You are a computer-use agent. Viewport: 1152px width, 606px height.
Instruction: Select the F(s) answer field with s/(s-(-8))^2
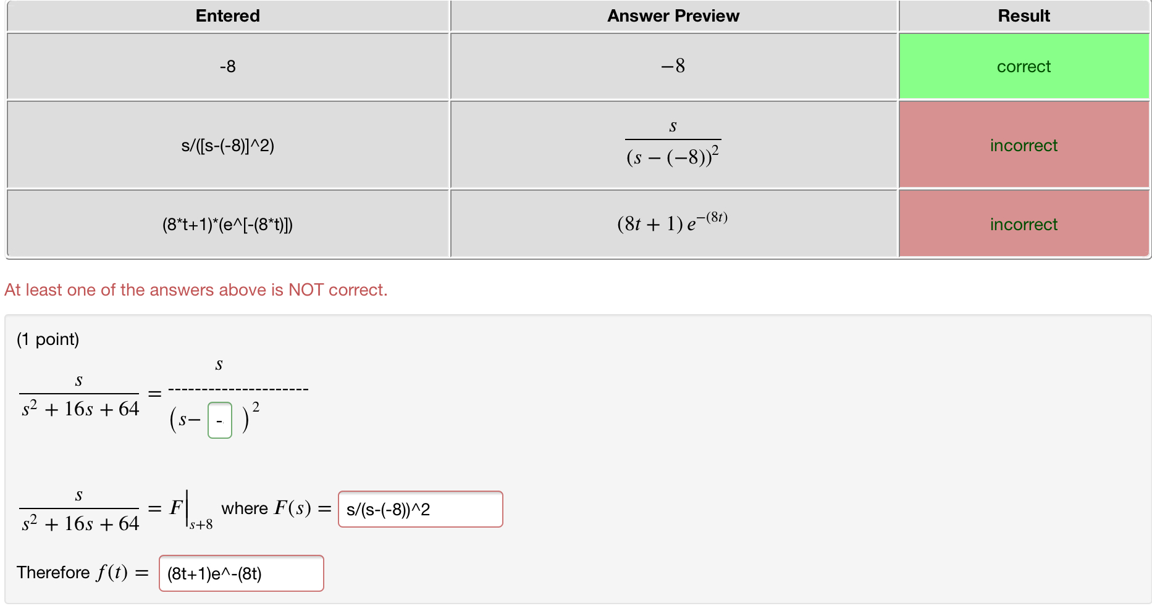click(x=419, y=509)
